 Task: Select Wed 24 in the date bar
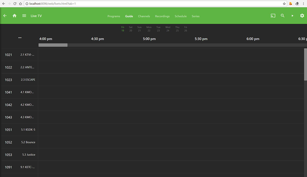coord(168,29)
